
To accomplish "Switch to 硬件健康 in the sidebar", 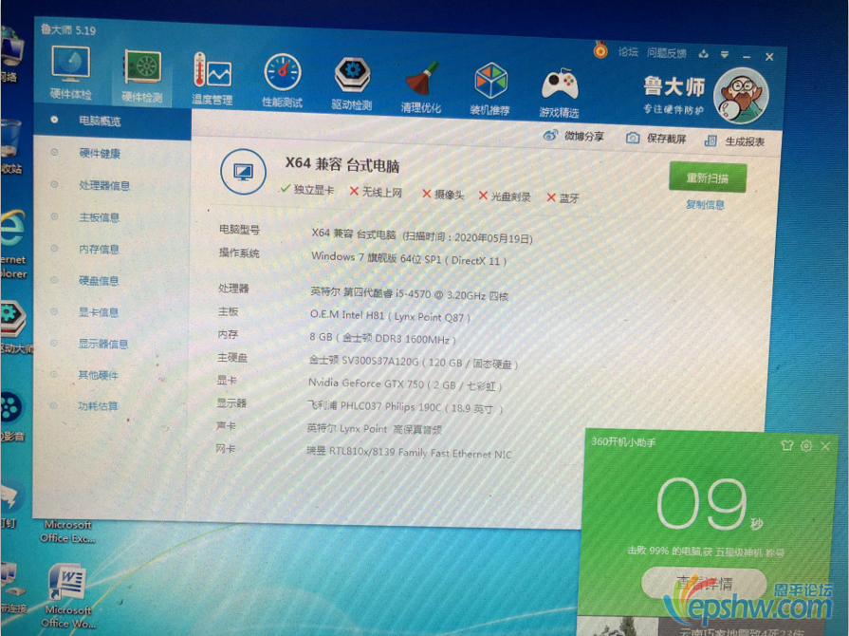I will pos(100,154).
